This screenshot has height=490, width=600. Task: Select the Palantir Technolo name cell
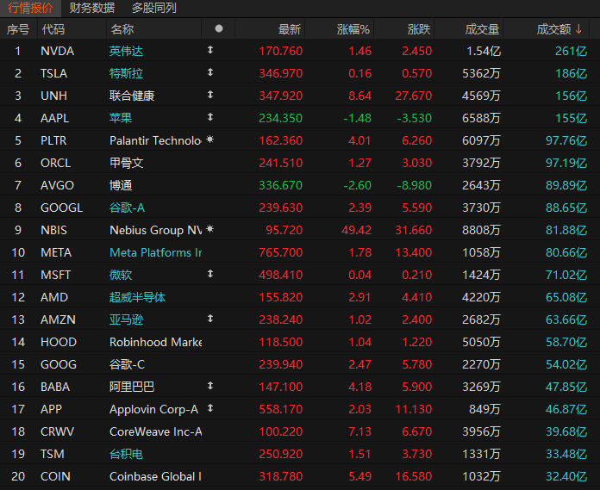155,140
